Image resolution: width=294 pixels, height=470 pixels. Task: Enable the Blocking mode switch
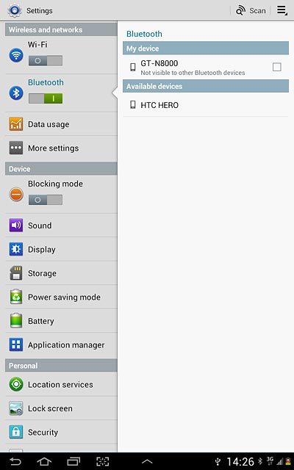46,200
